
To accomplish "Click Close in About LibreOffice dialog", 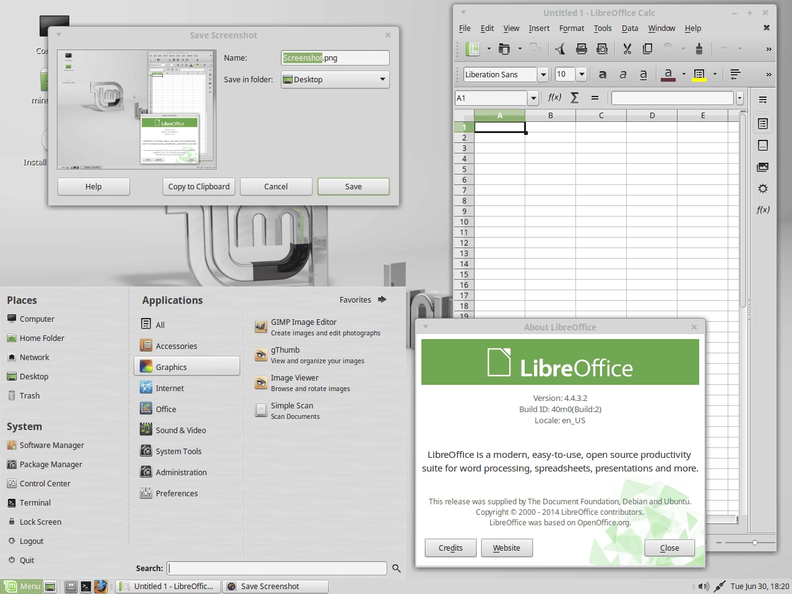I will pos(669,548).
